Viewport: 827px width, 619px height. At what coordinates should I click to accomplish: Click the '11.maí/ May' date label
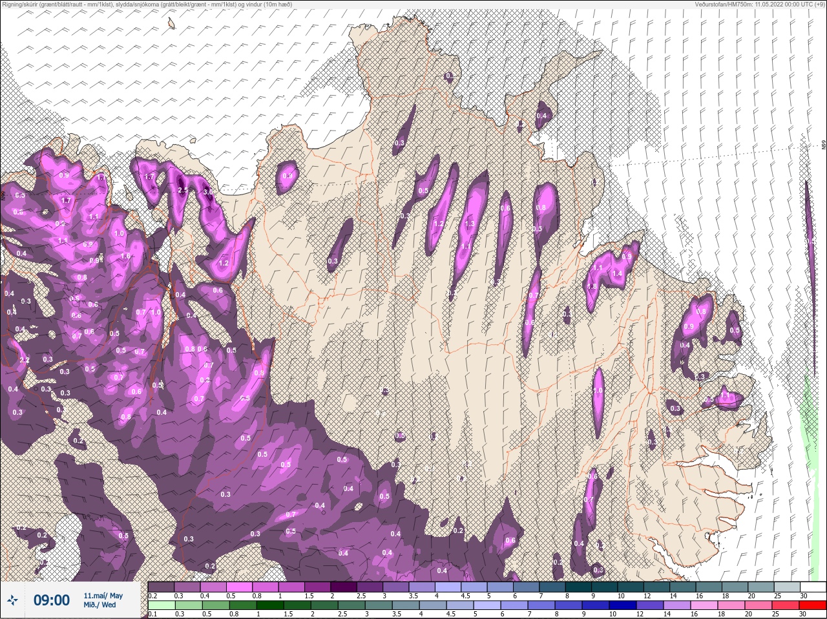(103, 595)
